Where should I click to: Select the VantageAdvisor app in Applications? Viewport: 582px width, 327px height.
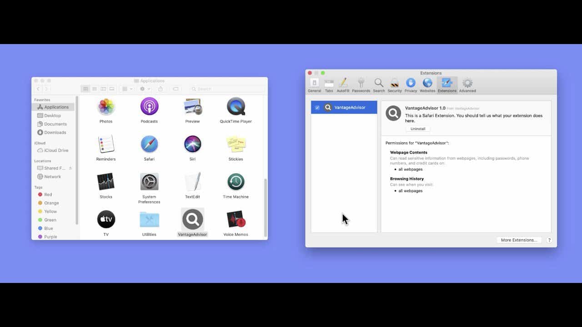[x=192, y=220]
